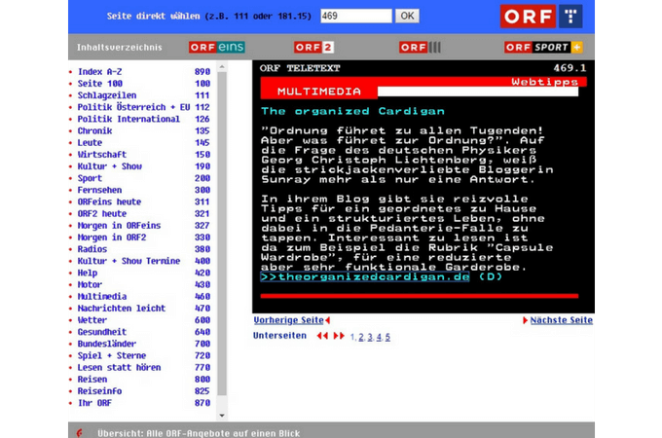Click the red arrow beside Vorherige Seite
Image resolution: width=662 pixels, height=438 pixels.
click(x=328, y=320)
